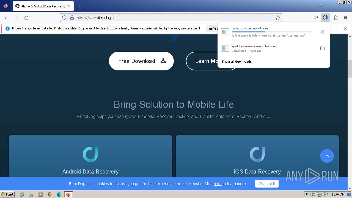Follow the 'here' cookie policy link
Image resolution: width=352 pixels, height=198 pixels.
point(218,184)
